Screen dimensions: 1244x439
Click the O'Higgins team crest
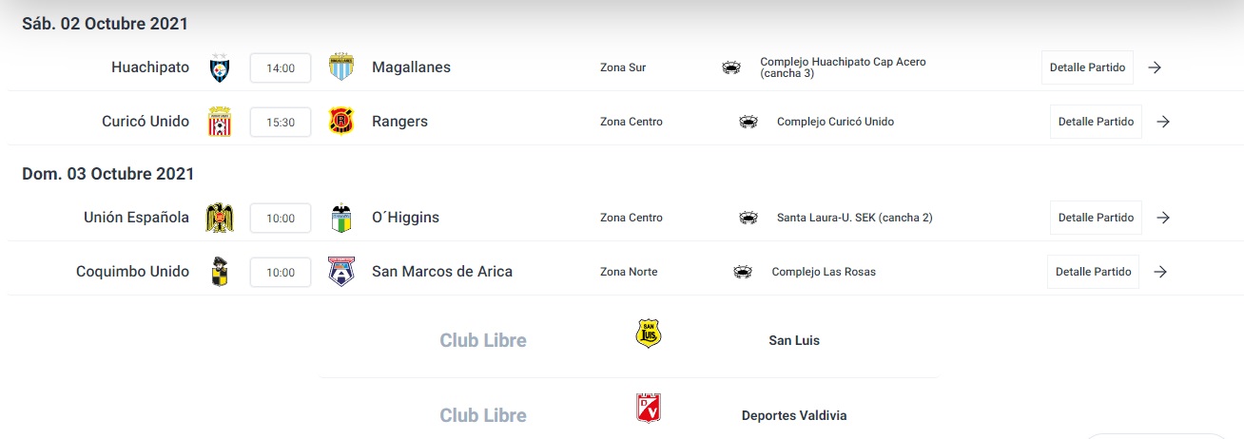[340, 218]
